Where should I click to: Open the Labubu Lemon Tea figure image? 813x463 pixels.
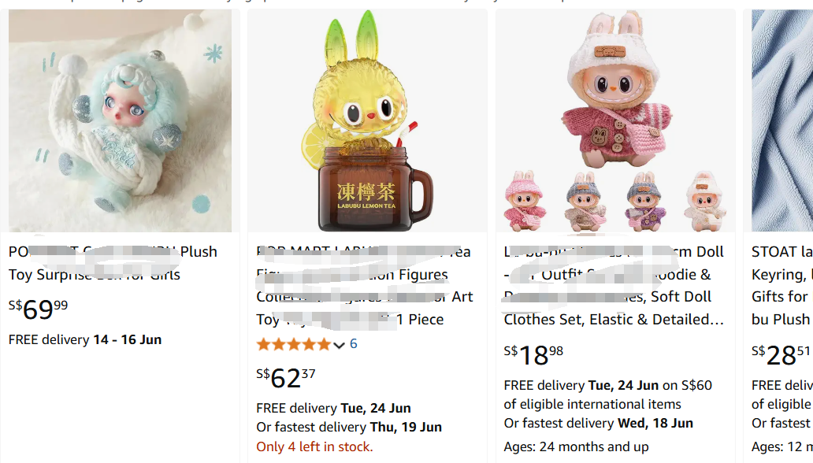(x=367, y=121)
